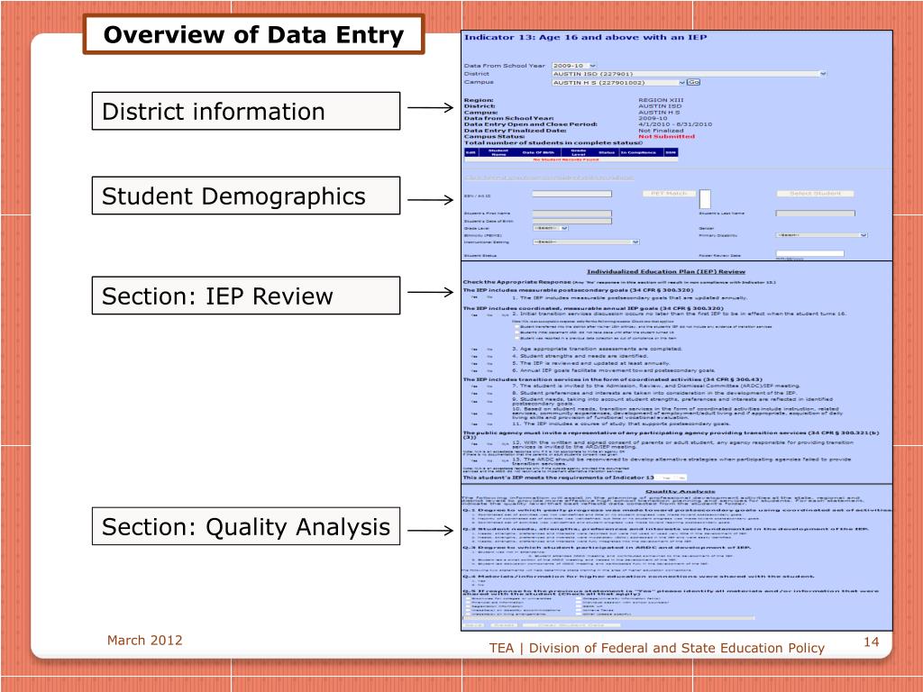Click the 'Quality Analysis' heading

coord(680,491)
